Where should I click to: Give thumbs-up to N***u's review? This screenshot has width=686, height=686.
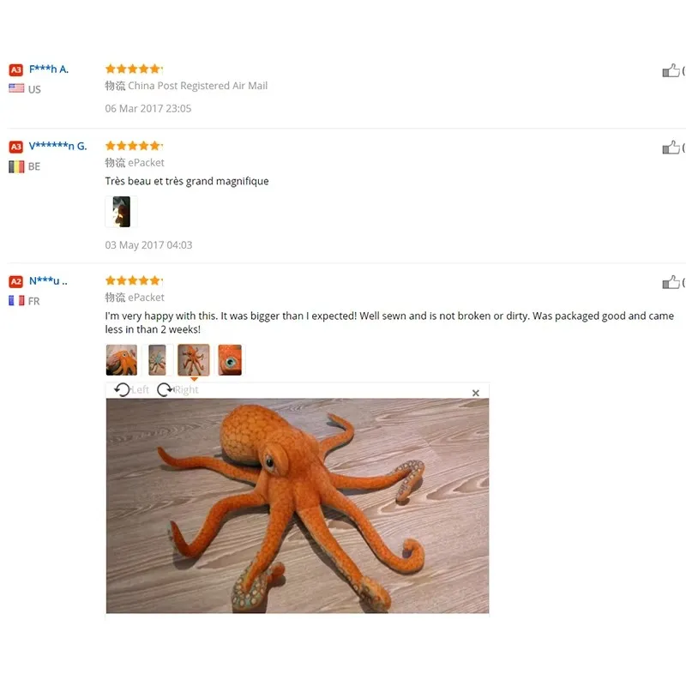[x=671, y=282]
